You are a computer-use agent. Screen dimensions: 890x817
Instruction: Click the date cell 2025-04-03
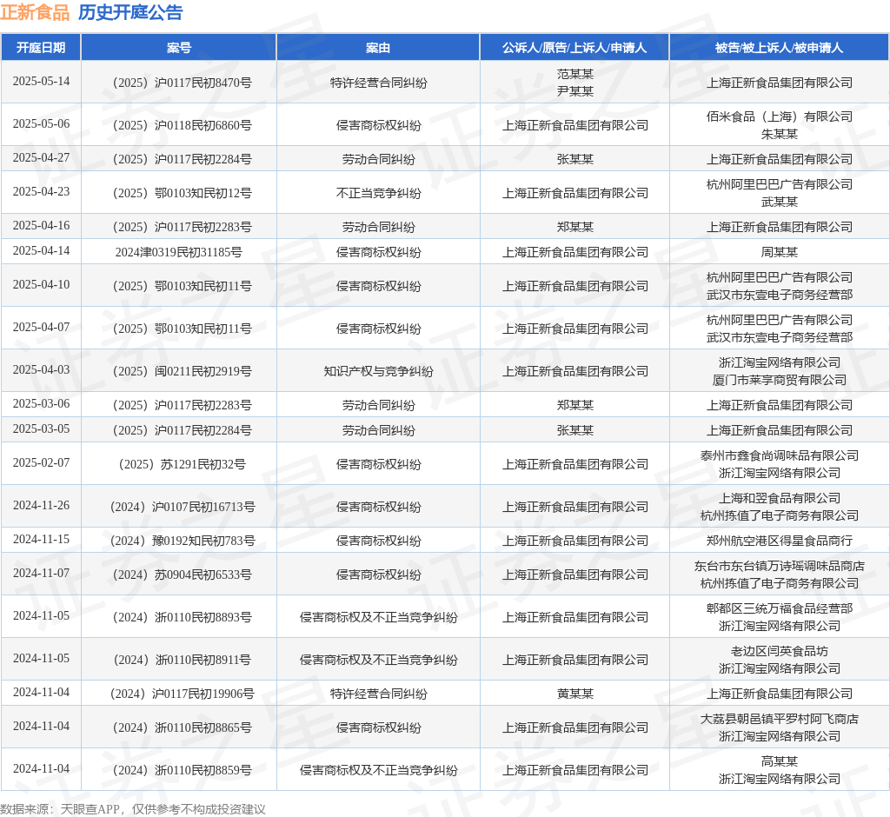(41, 370)
